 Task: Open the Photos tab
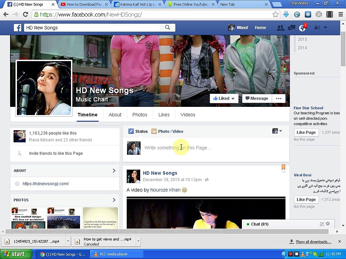pos(140,115)
